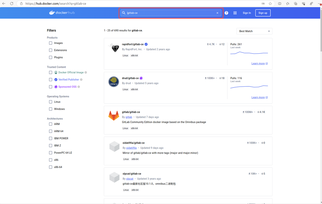Click the search input containing gitlab-ce
Screen dimensions: 322x204
[171, 13]
